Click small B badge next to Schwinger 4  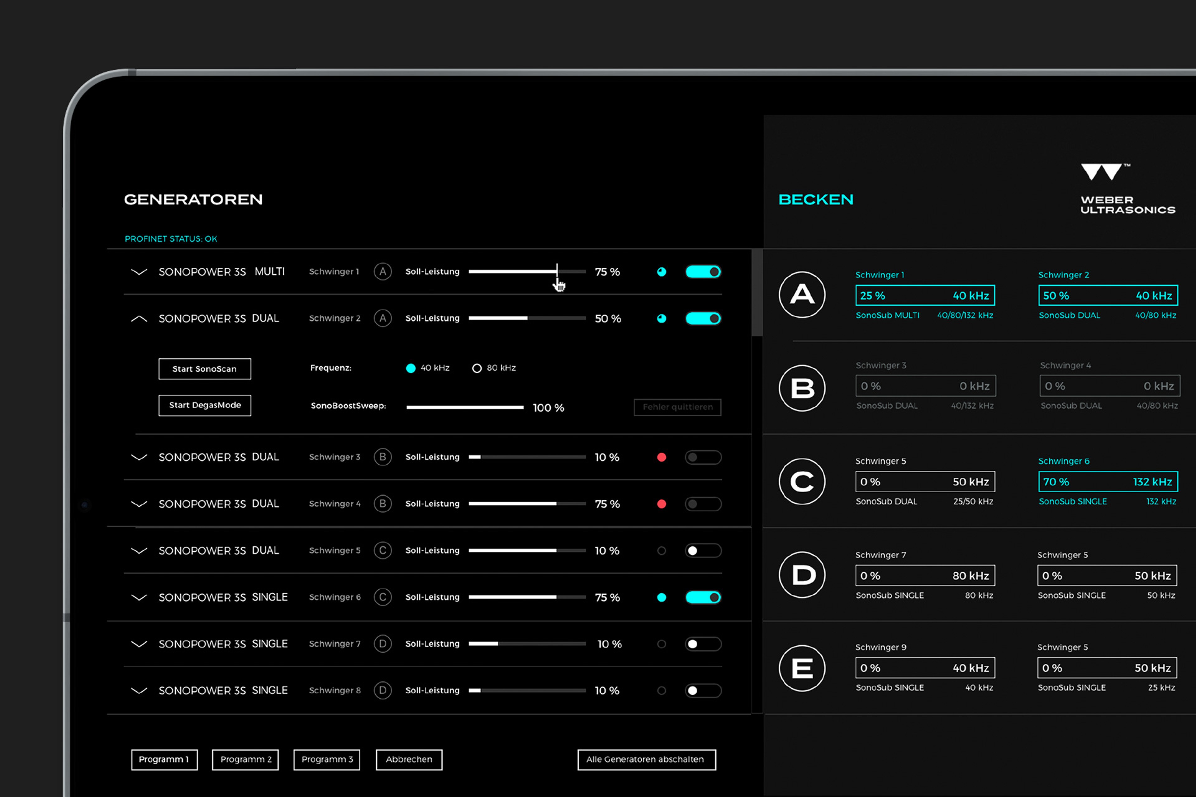pyautogui.click(x=382, y=504)
